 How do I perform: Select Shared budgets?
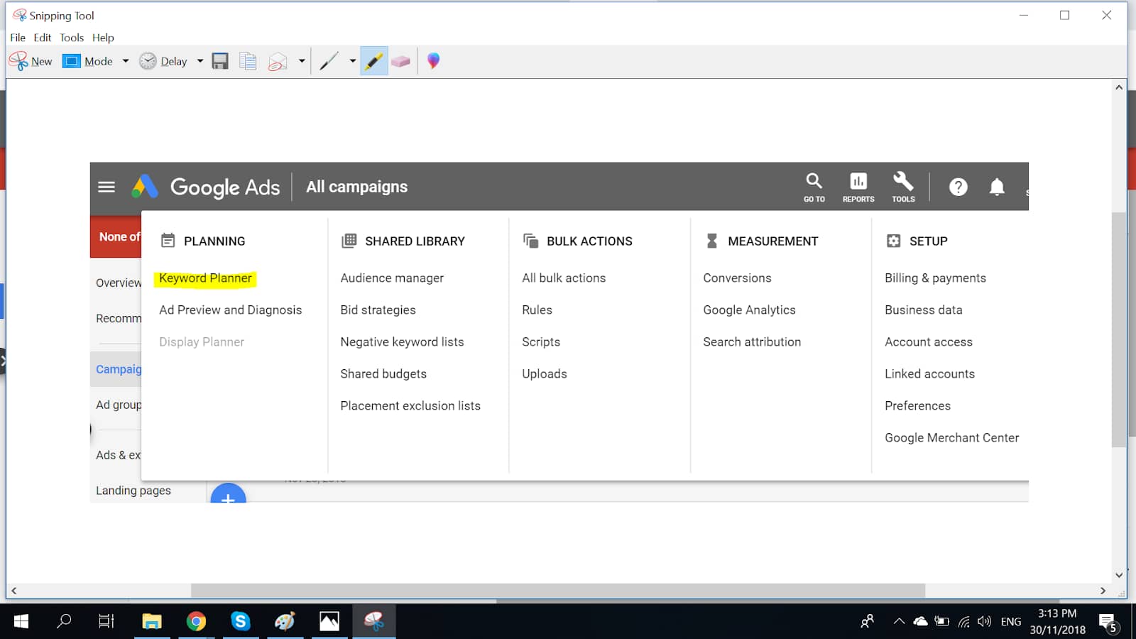[x=383, y=374]
